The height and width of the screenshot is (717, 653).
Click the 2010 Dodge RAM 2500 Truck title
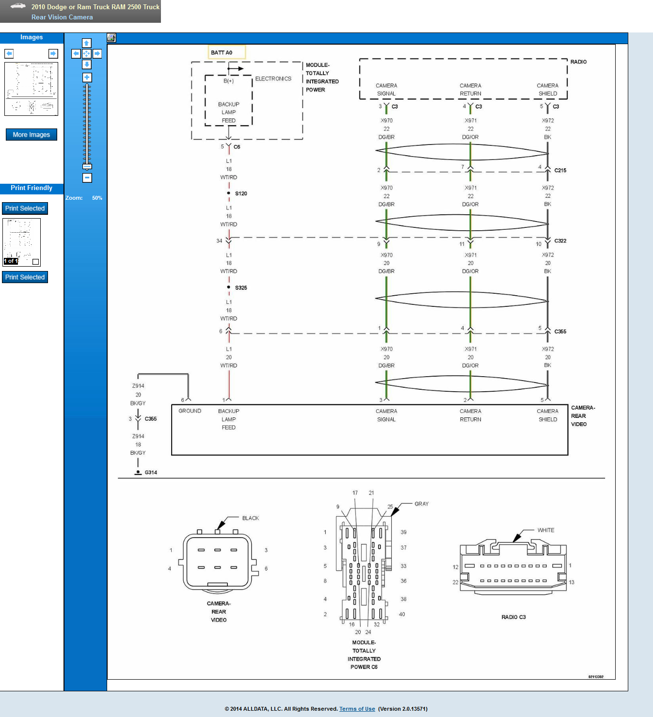[96, 7]
